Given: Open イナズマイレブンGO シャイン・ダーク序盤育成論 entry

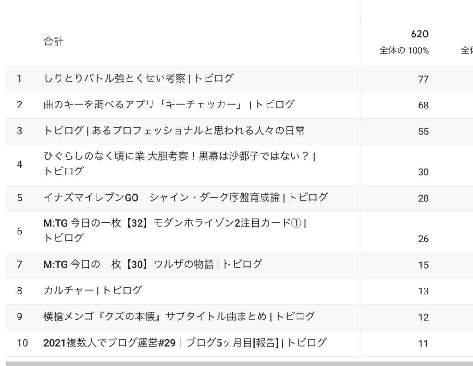Looking at the screenshot, I should click(x=186, y=198).
